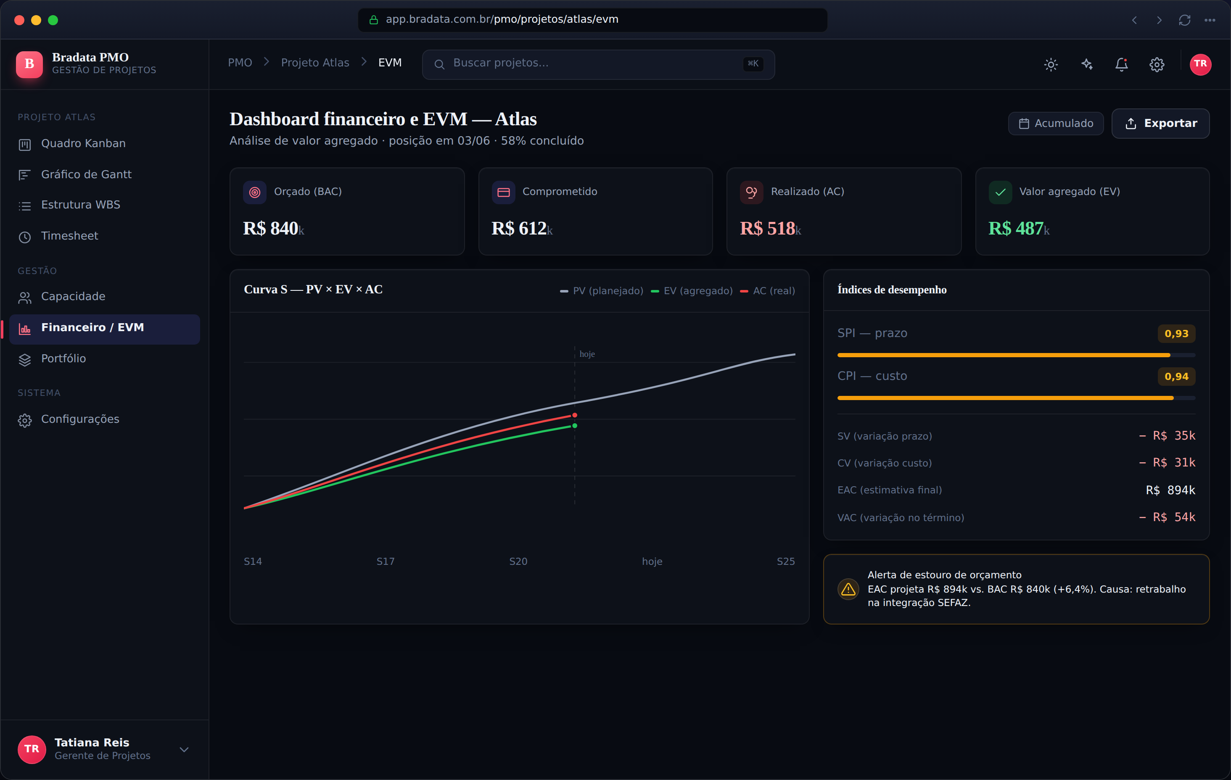This screenshot has width=1231, height=780.
Task: Select CV value − R$ 31k
Action: click(1167, 463)
